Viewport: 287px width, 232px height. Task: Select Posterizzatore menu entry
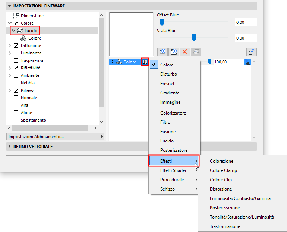pos(174,150)
